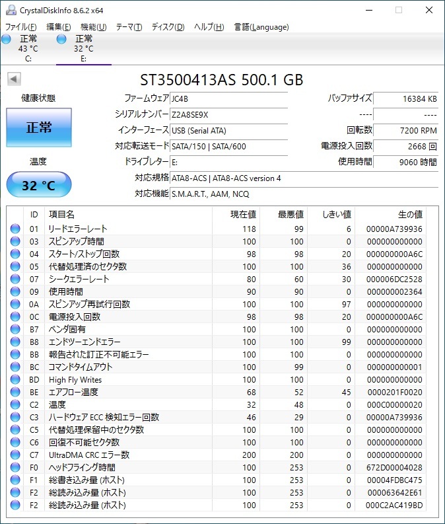Click features field S.M.A.R.T., AAM, NCQ

(x=304, y=194)
